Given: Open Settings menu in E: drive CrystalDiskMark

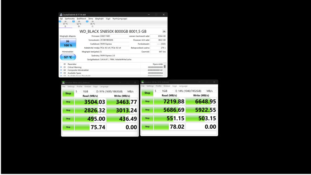Looking at the screenshot, I should click(150, 86).
